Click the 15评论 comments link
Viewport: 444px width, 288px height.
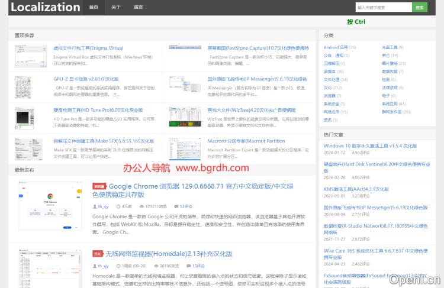198,266
